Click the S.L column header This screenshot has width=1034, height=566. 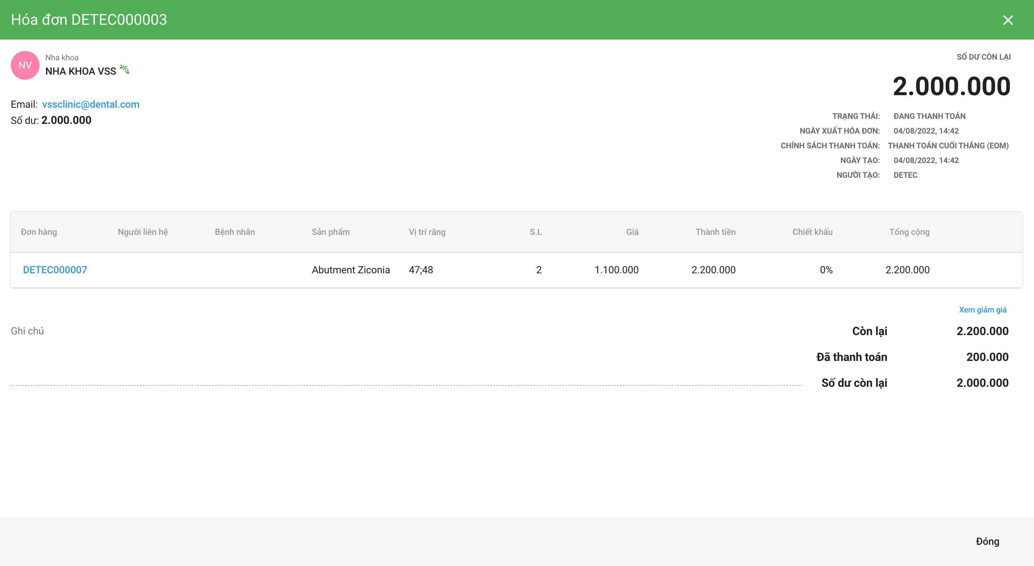[535, 232]
